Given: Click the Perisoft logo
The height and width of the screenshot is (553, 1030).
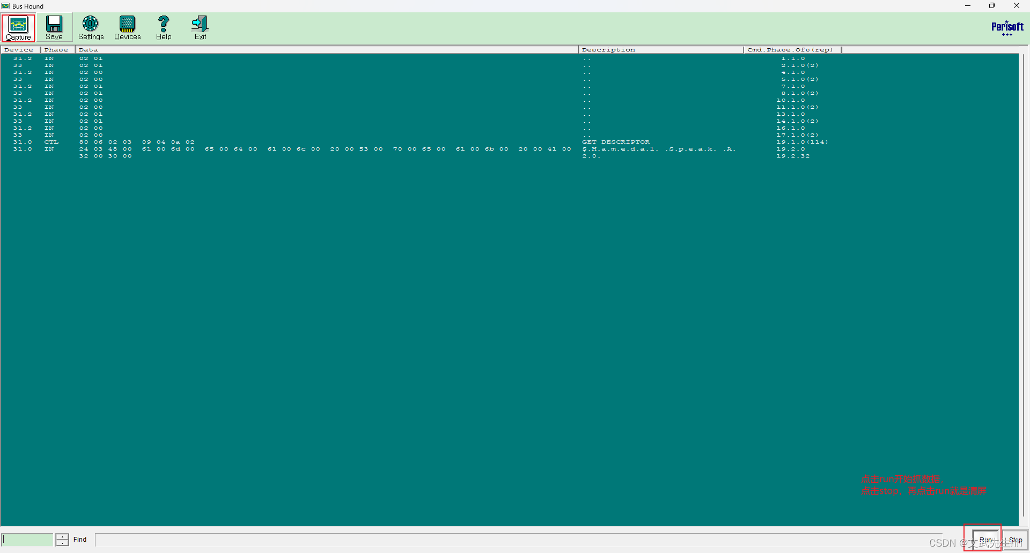Looking at the screenshot, I should tap(1007, 28).
